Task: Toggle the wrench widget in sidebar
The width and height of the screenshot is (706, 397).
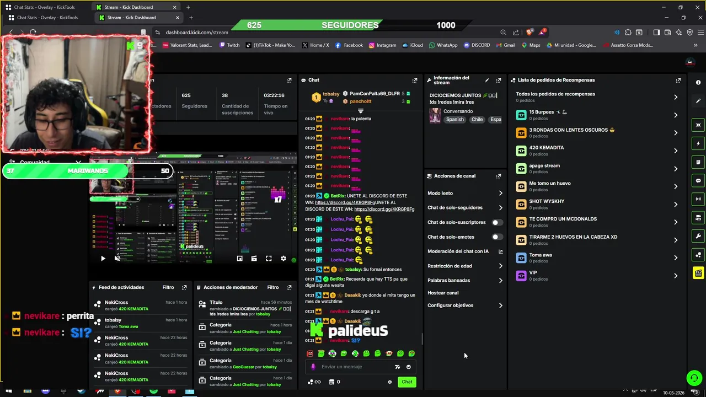Action: click(x=698, y=236)
